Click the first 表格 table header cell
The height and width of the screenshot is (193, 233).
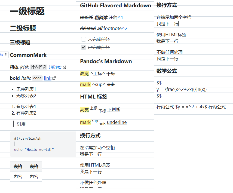(x=18, y=166)
